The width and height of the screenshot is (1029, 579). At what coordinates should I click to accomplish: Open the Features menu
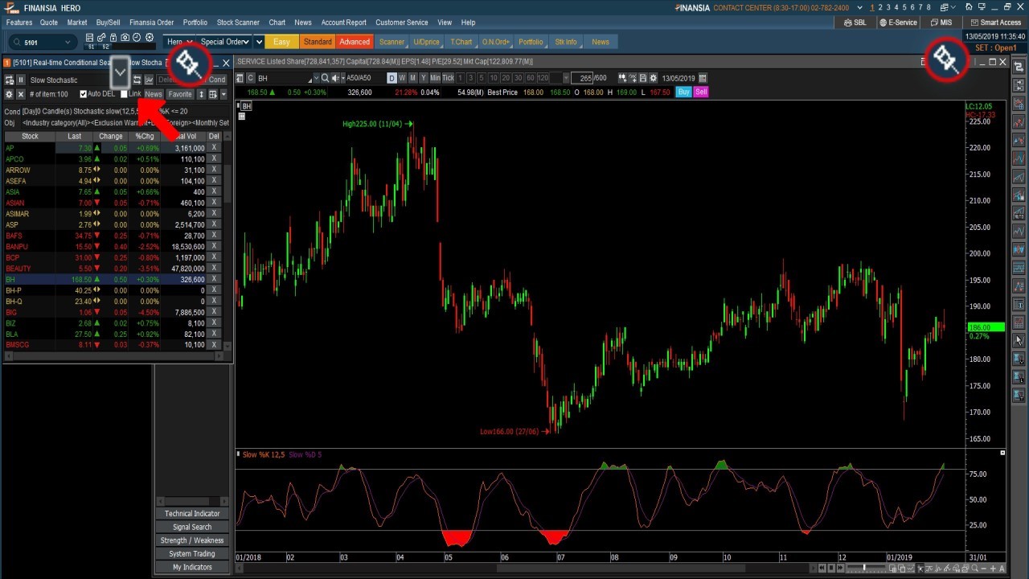click(19, 23)
